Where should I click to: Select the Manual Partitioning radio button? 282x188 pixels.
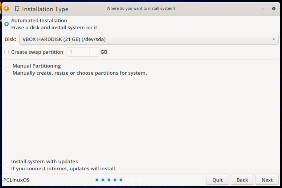coord(8,69)
